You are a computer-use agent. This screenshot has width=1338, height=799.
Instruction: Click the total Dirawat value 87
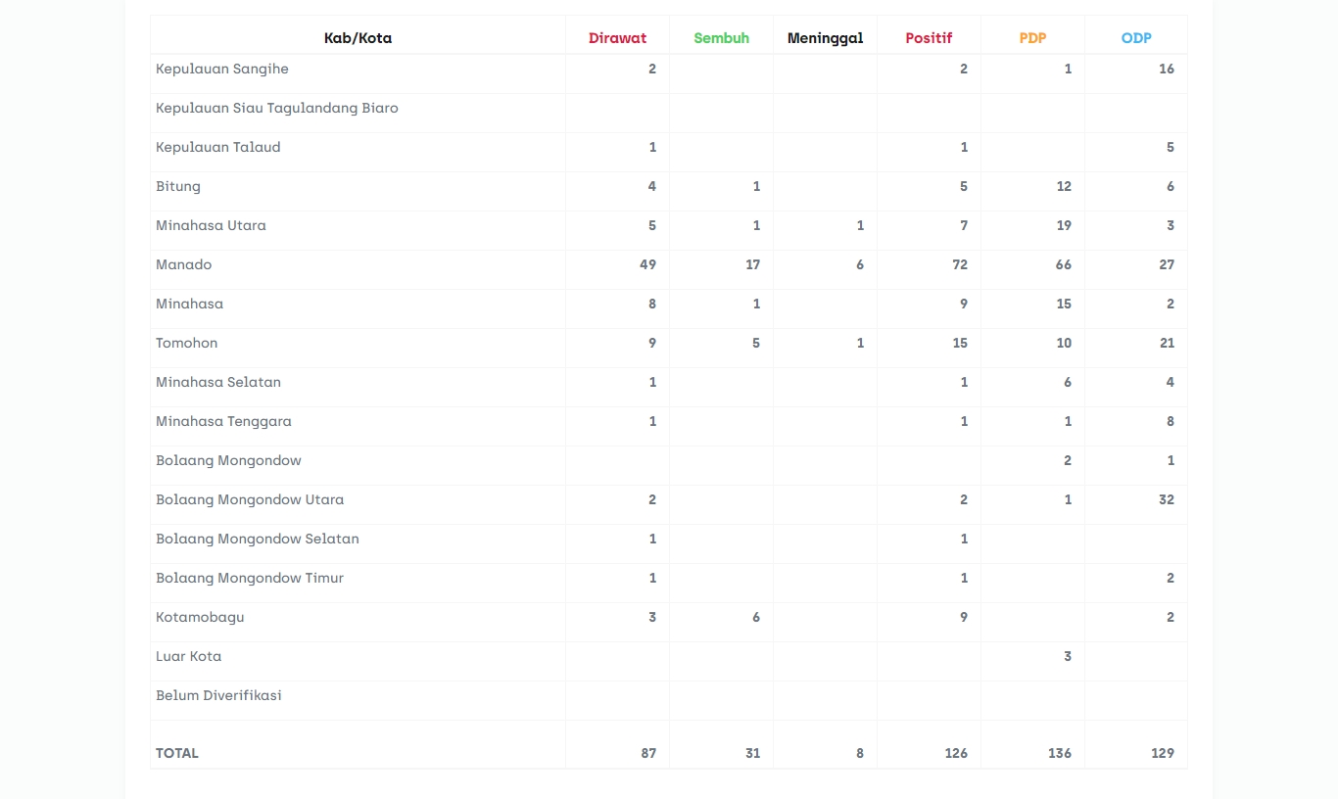pyautogui.click(x=648, y=753)
